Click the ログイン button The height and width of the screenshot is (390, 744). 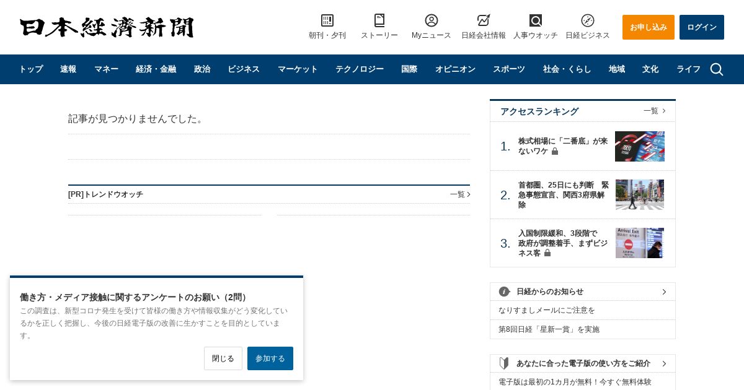tap(702, 27)
